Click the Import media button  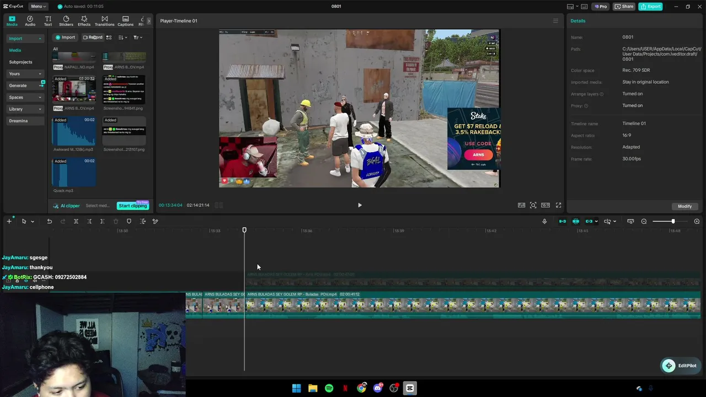pos(65,37)
